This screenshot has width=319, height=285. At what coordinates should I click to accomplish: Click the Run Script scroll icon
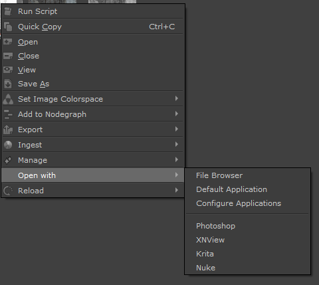click(8, 11)
